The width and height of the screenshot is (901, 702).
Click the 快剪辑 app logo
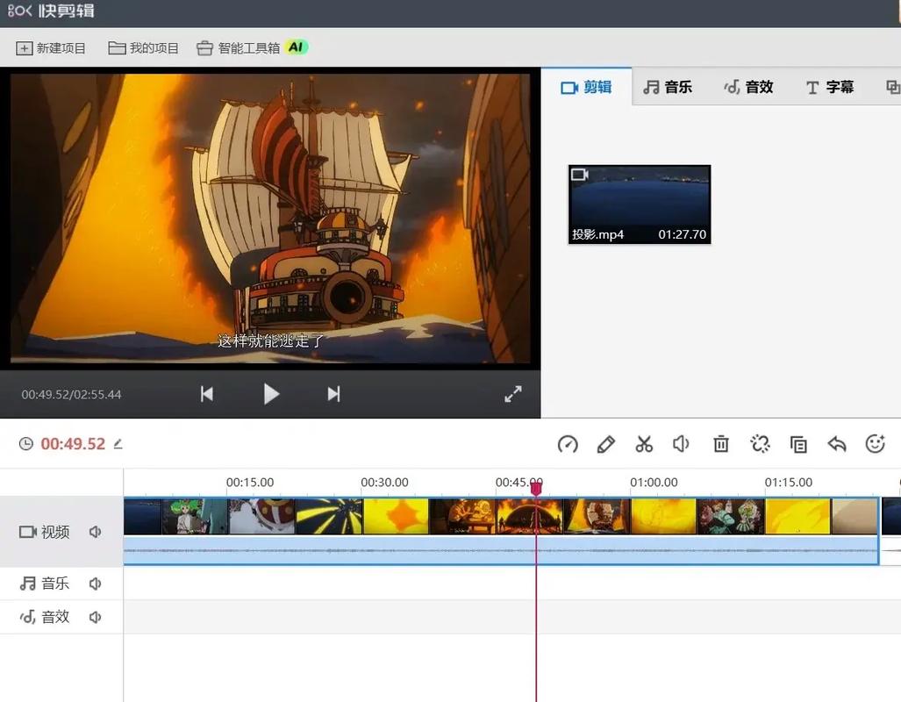pyautogui.click(x=51, y=11)
